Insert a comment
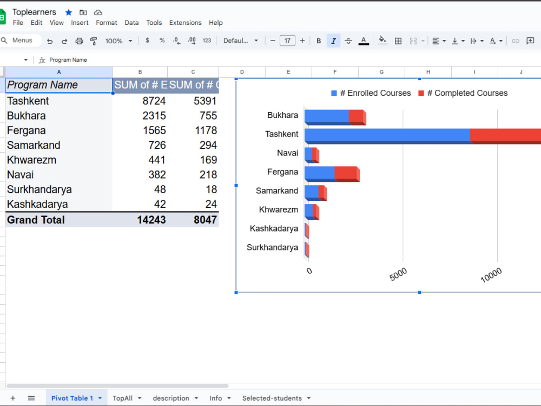Screen dimensions: 541x406 [x=530, y=41]
